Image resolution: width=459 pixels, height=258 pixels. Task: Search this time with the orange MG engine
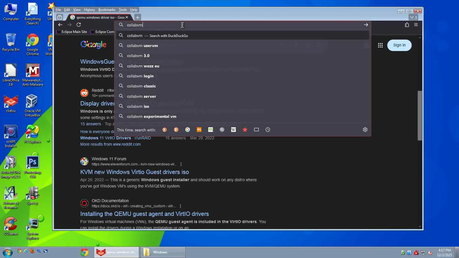199,130
